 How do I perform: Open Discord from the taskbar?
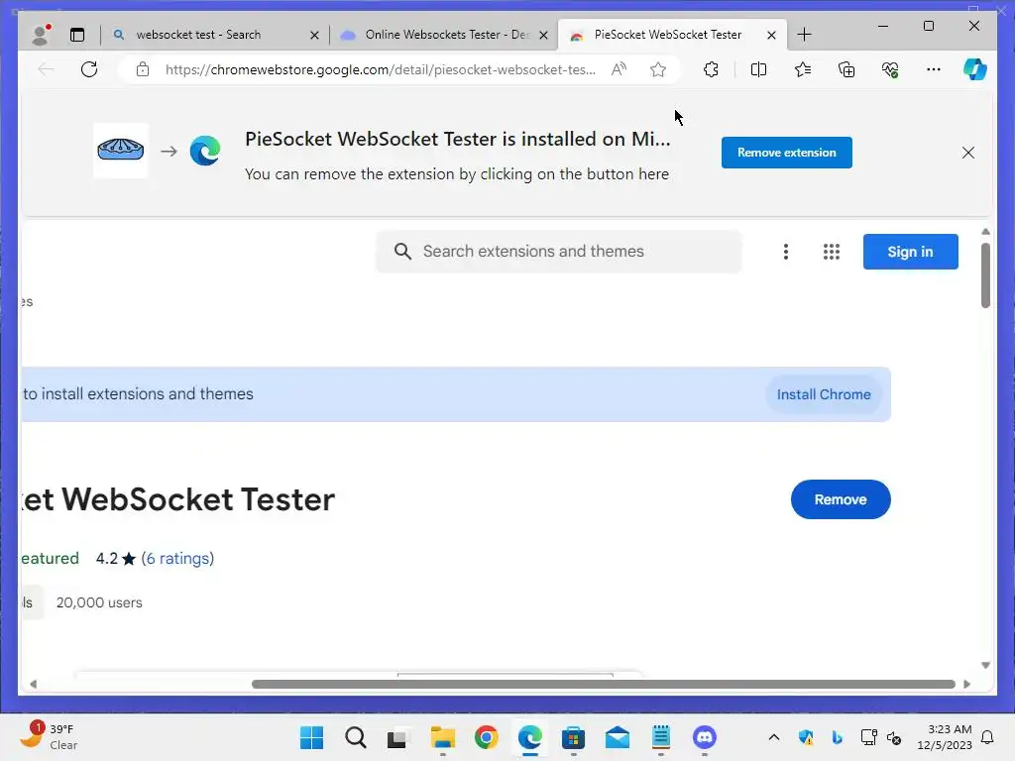tap(705, 737)
